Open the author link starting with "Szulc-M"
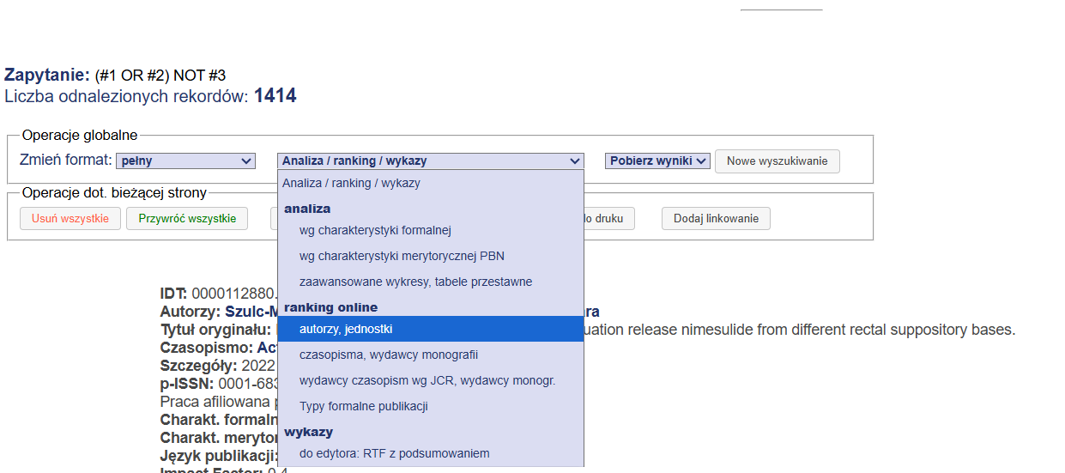The height and width of the screenshot is (473, 1065). coord(251,312)
